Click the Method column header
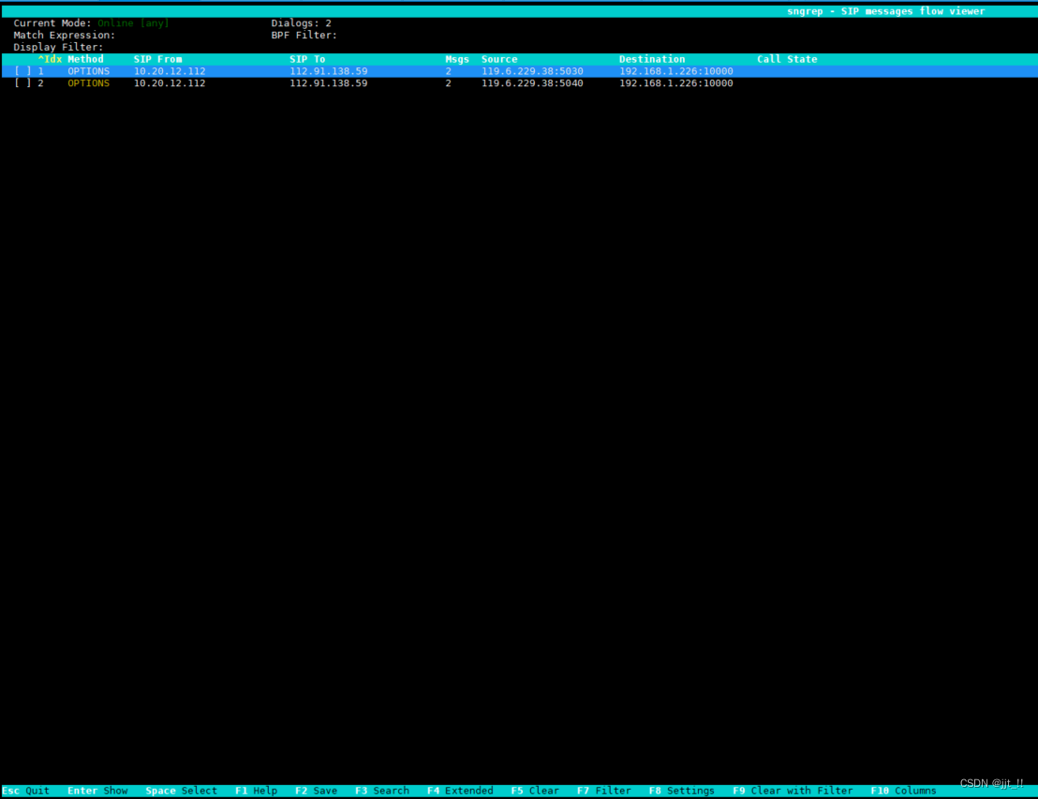 (85, 59)
